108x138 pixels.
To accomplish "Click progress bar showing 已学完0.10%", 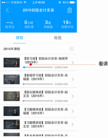I will 38,101.
